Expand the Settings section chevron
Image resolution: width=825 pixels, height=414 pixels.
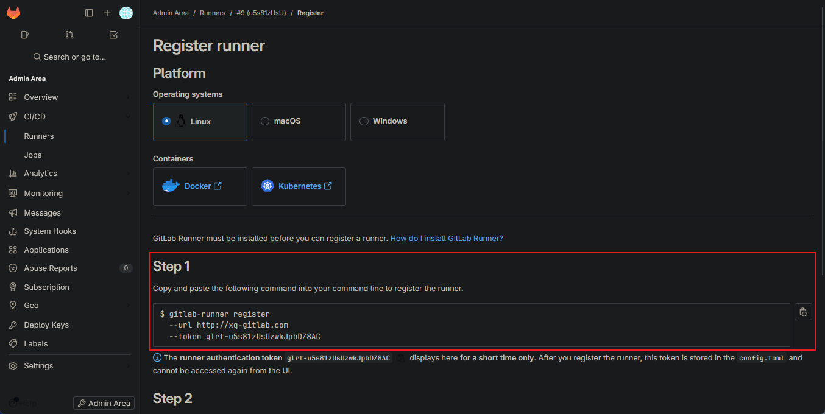click(128, 365)
